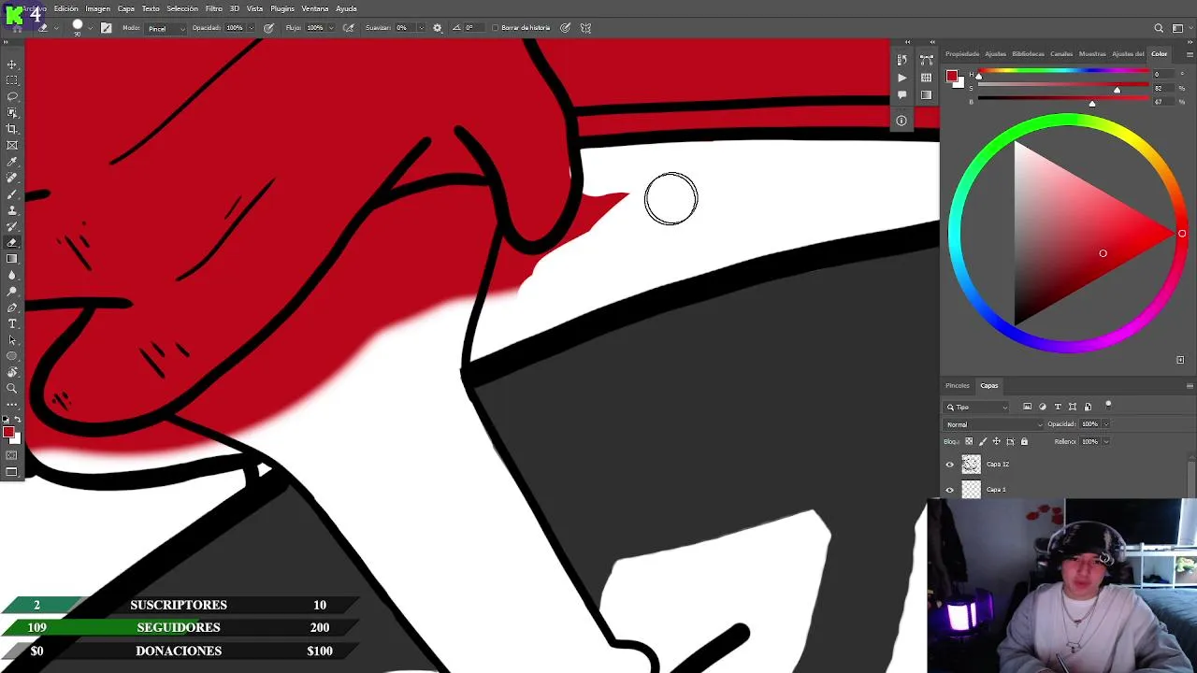Open the search magnifier icon top right
Viewport: 1197px width, 673px height.
point(1159,28)
